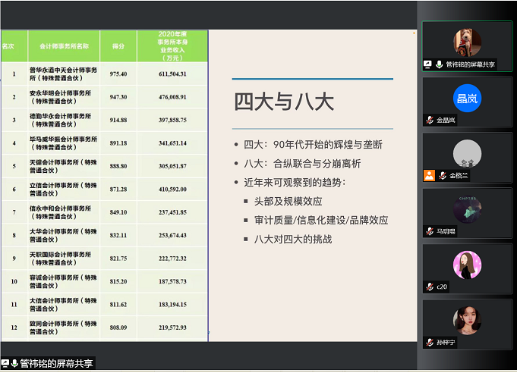Click the microphone icon in bottom-left label
Image resolution: width=517 pixels, height=373 pixels.
(x=14, y=364)
